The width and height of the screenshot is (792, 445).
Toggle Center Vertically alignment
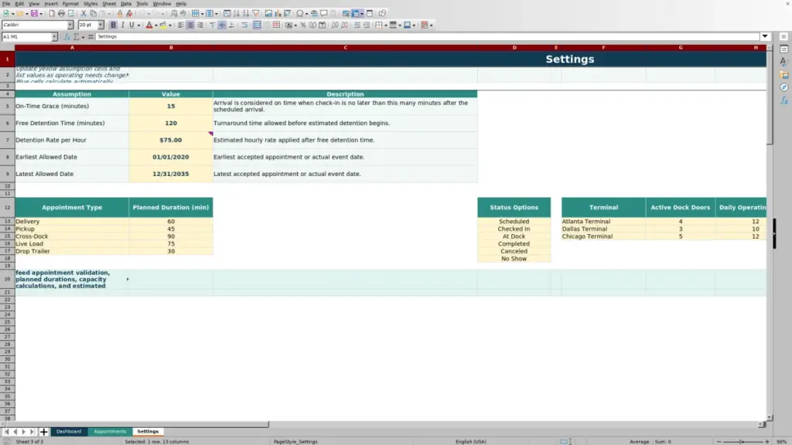(x=222, y=25)
